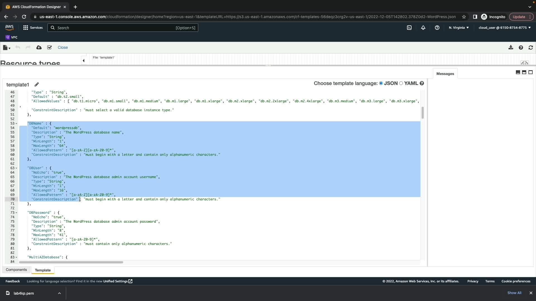Click the AWS console search field
The width and height of the screenshot is (536, 301).
point(123,28)
